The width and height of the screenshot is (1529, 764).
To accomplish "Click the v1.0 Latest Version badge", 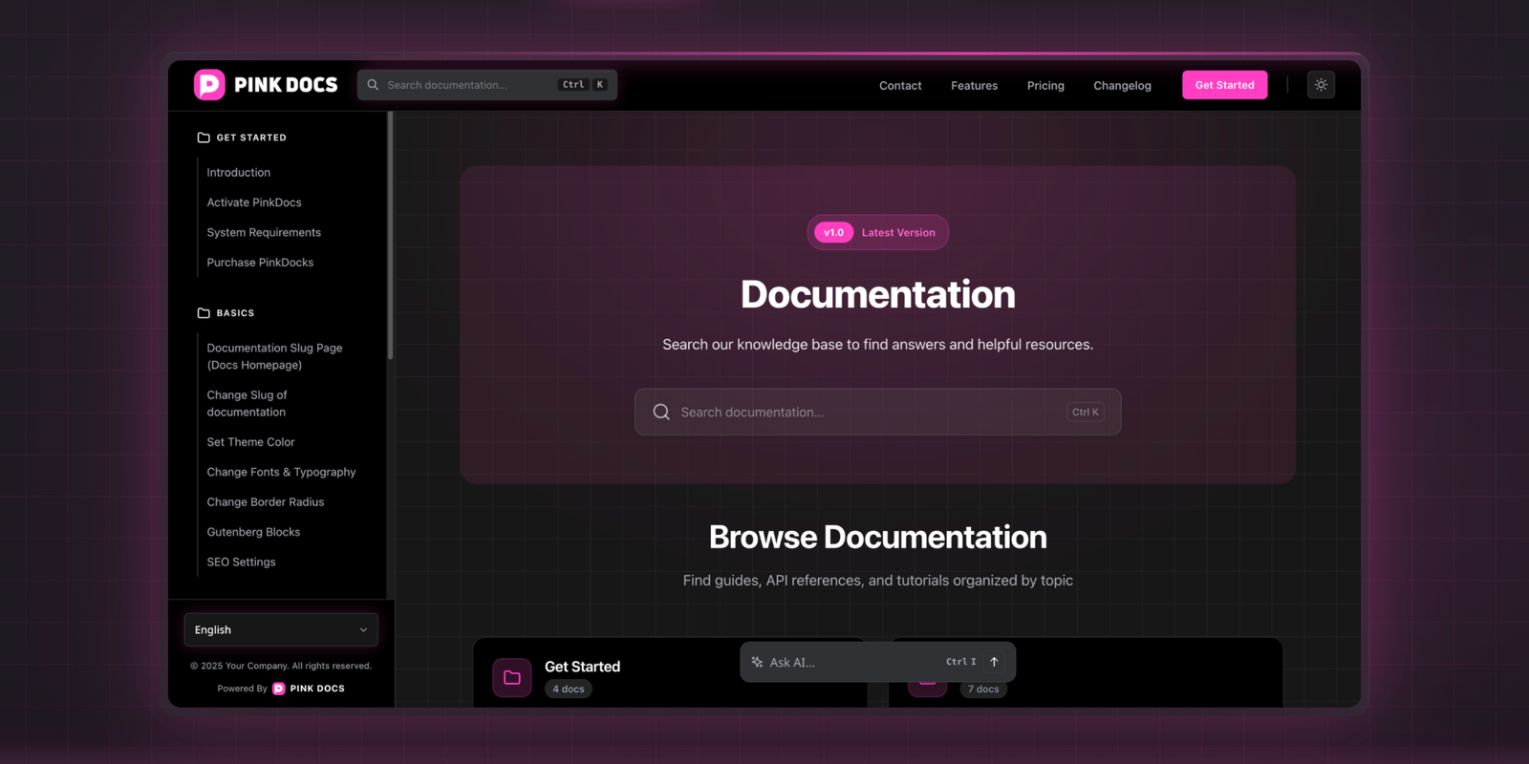I will [x=877, y=232].
